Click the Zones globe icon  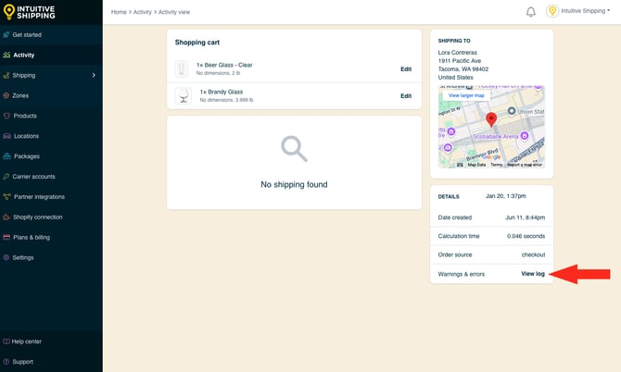(6, 95)
